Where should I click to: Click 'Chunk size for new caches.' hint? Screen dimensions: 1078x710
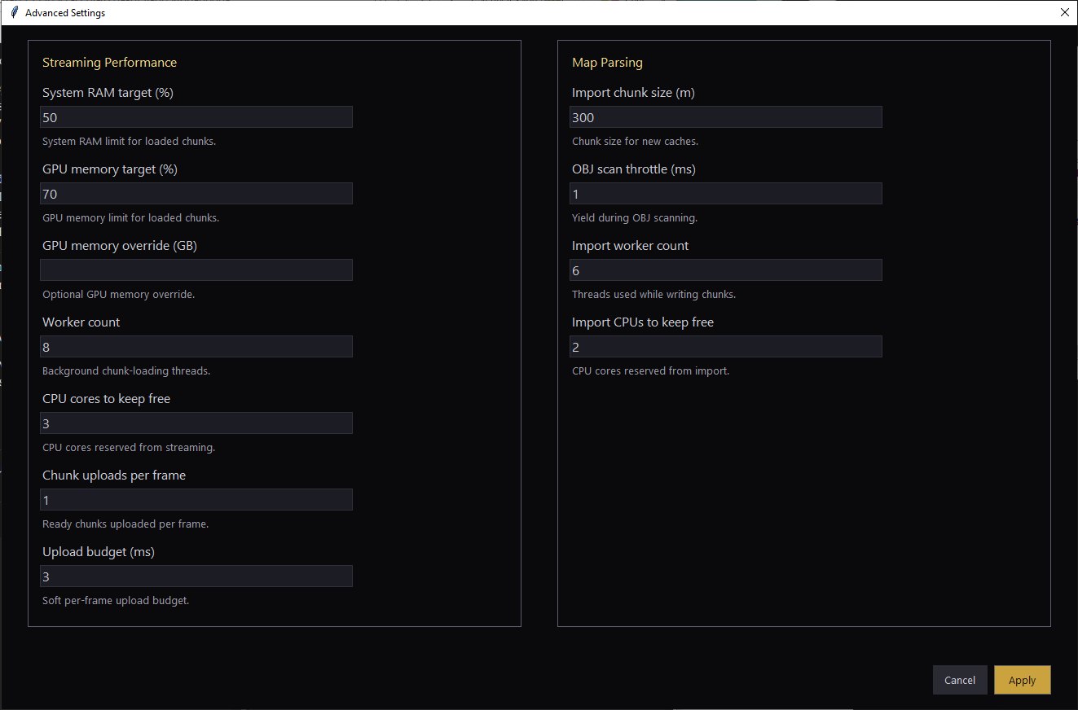635,142
